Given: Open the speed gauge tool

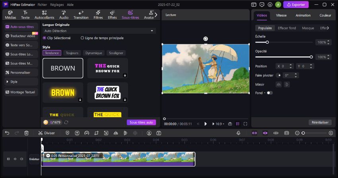Looking at the screenshot, I should point(87,133).
